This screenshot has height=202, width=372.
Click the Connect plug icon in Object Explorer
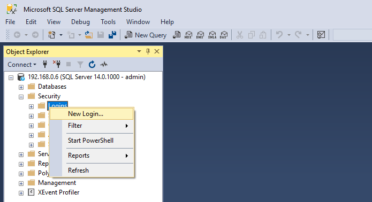click(45, 64)
